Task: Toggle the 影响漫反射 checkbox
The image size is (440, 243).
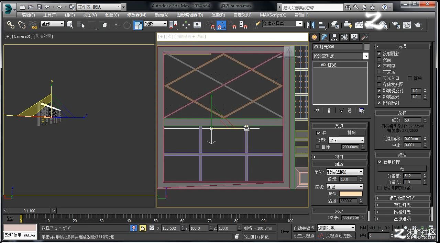Action: tap(379, 91)
